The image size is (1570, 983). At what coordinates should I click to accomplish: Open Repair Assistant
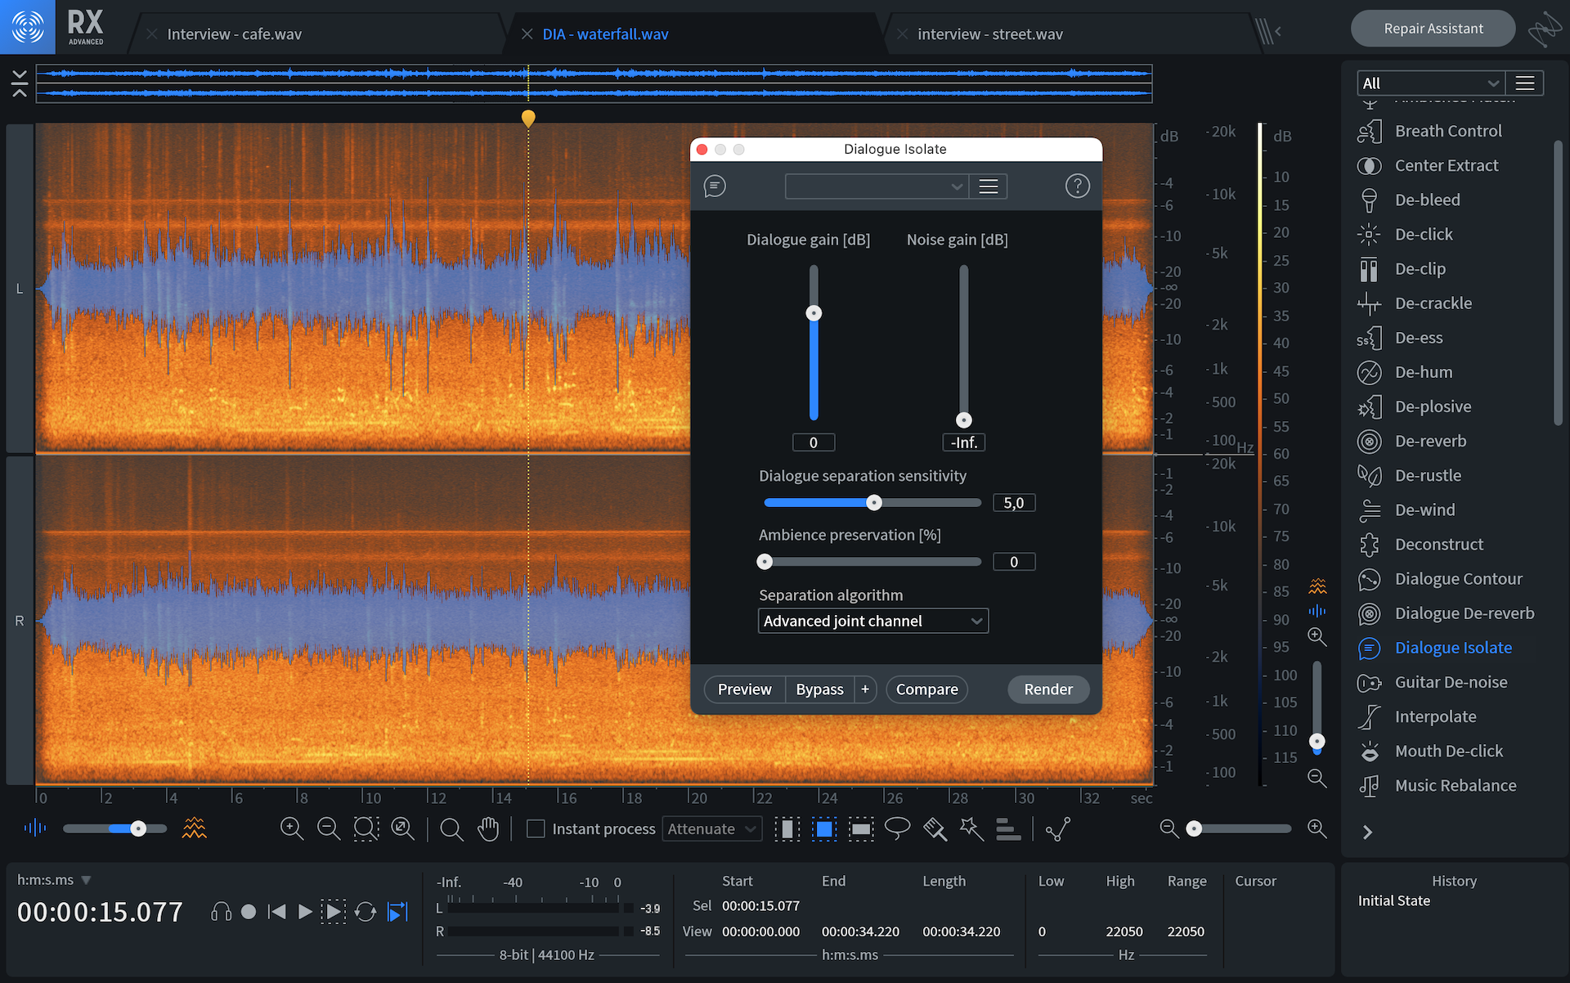coord(1433,29)
